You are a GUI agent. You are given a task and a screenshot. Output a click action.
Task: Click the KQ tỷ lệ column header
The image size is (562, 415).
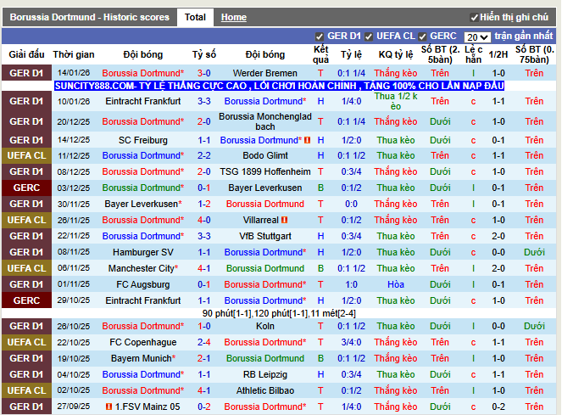click(396, 54)
